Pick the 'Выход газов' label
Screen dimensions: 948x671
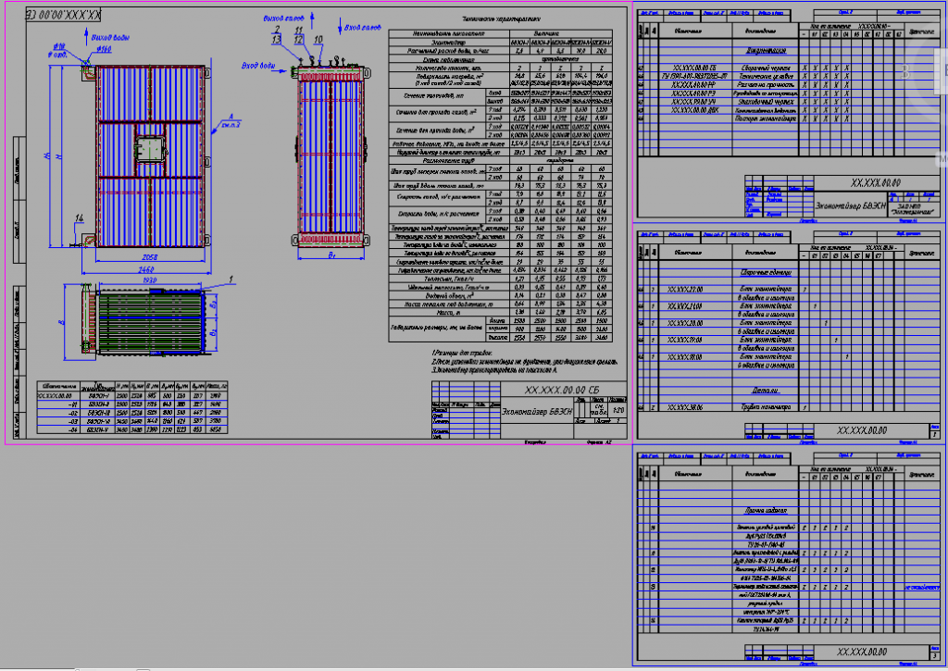(x=283, y=19)
